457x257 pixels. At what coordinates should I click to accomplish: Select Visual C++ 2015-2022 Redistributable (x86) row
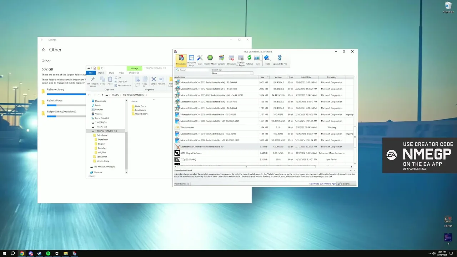264,95
